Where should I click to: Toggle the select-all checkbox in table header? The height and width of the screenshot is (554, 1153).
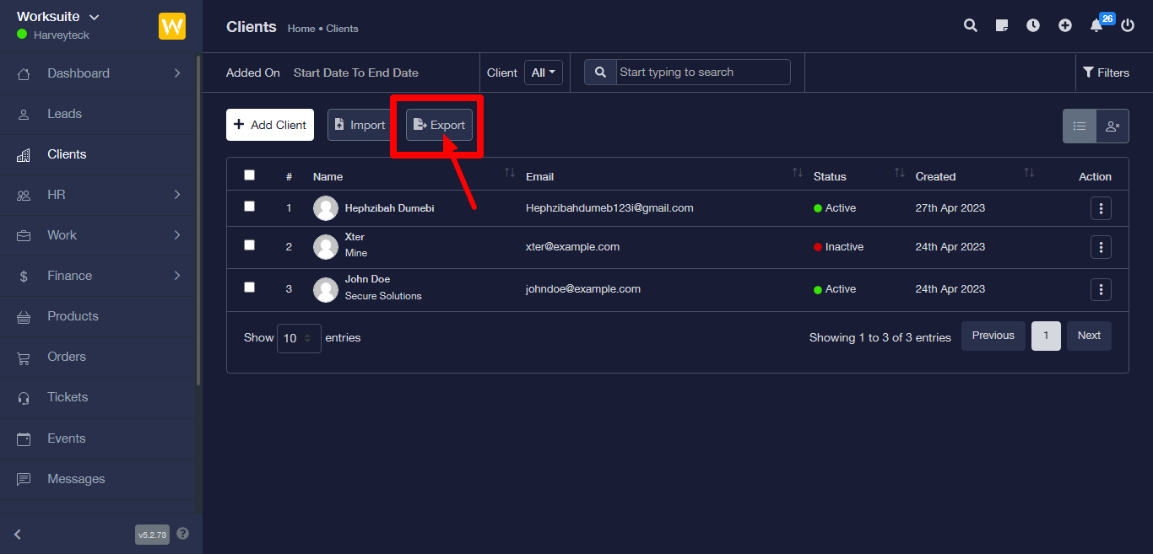[x=249, y=175]
